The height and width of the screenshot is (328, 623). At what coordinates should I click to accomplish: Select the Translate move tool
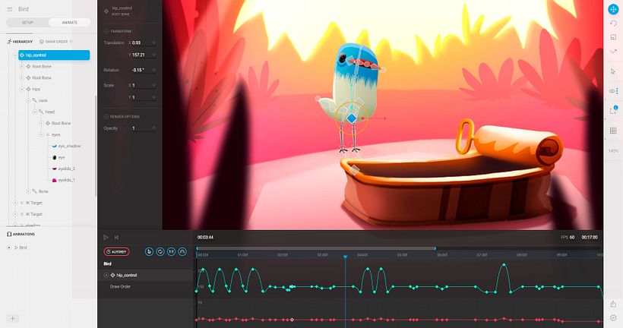tap(613, 9)
